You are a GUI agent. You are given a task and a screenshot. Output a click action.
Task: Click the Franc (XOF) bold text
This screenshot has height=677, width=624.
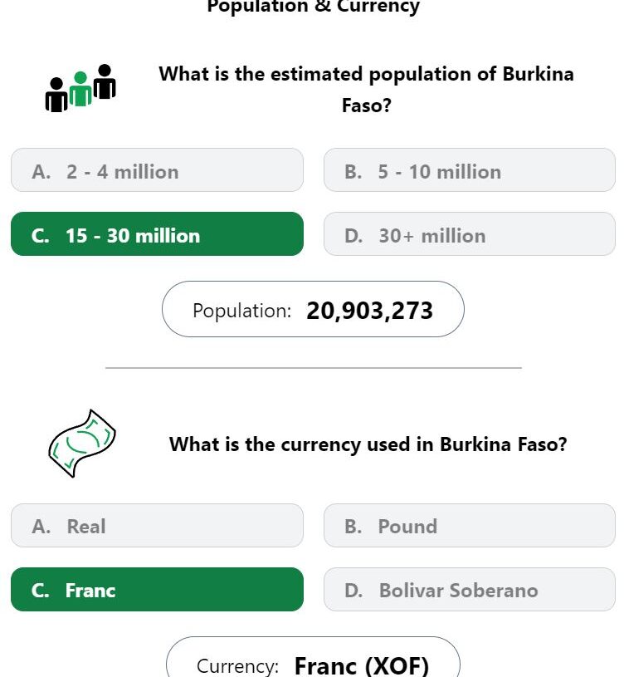[x=362, y=665]
